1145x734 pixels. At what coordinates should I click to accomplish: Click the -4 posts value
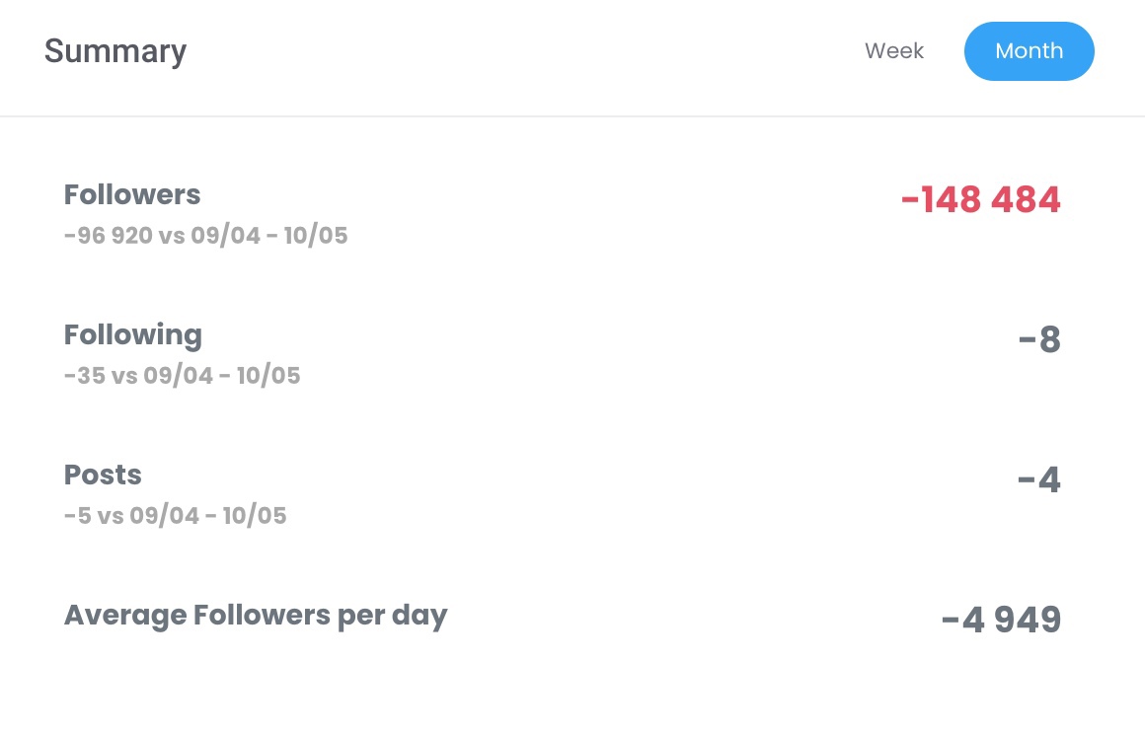pyautogui.click(x=1039, y=480)
